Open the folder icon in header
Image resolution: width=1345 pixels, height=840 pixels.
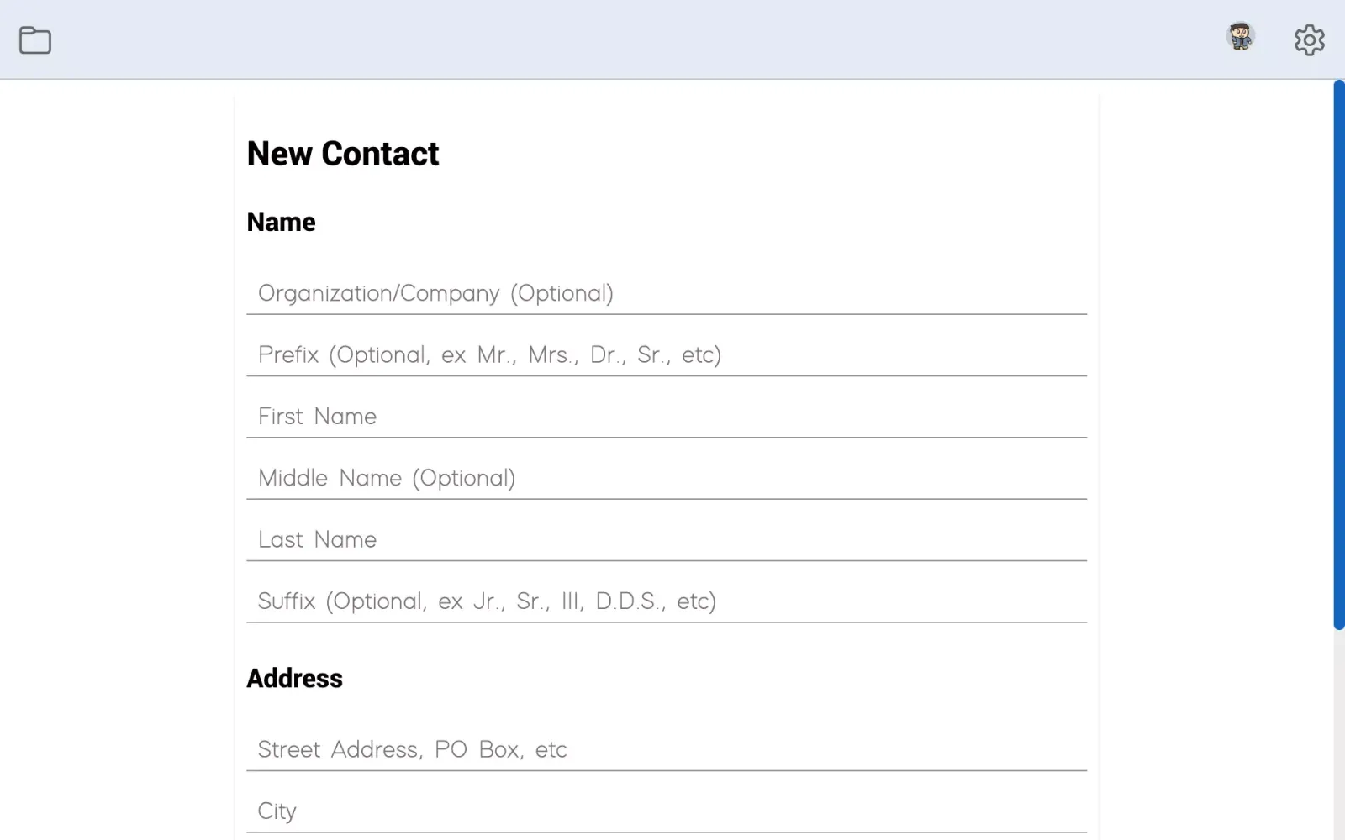[x=35, y=39]
